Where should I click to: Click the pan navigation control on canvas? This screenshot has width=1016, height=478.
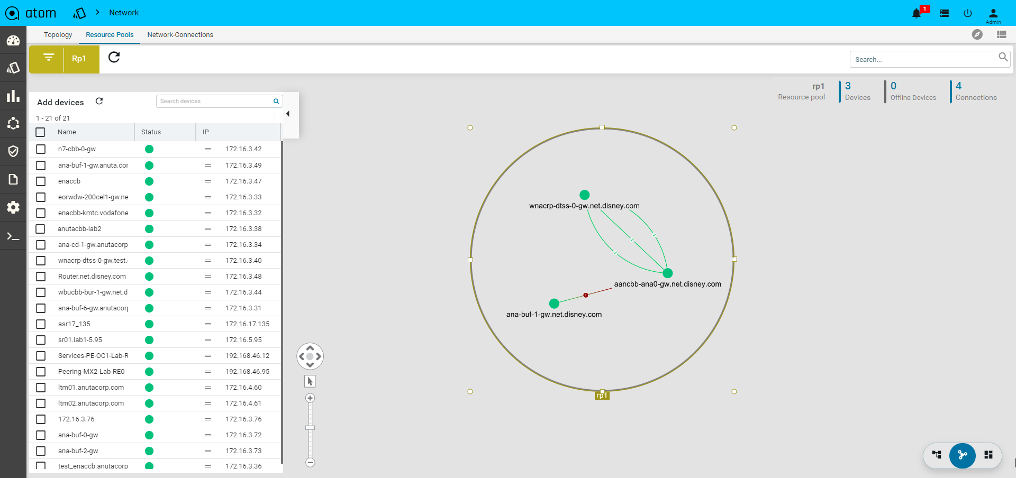tap(310, 356)
